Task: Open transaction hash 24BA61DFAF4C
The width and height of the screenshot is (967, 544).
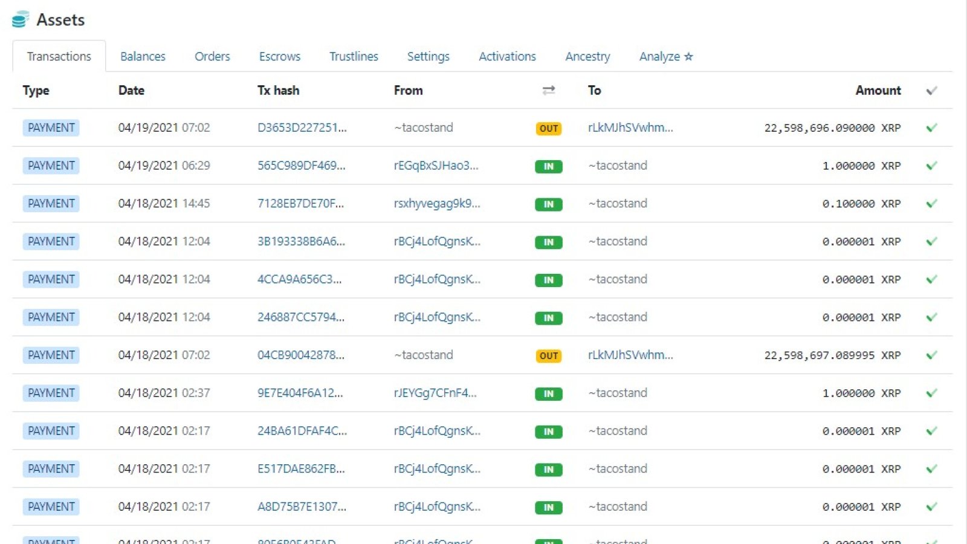Action: pyautogui.click(x=302, y=431)
